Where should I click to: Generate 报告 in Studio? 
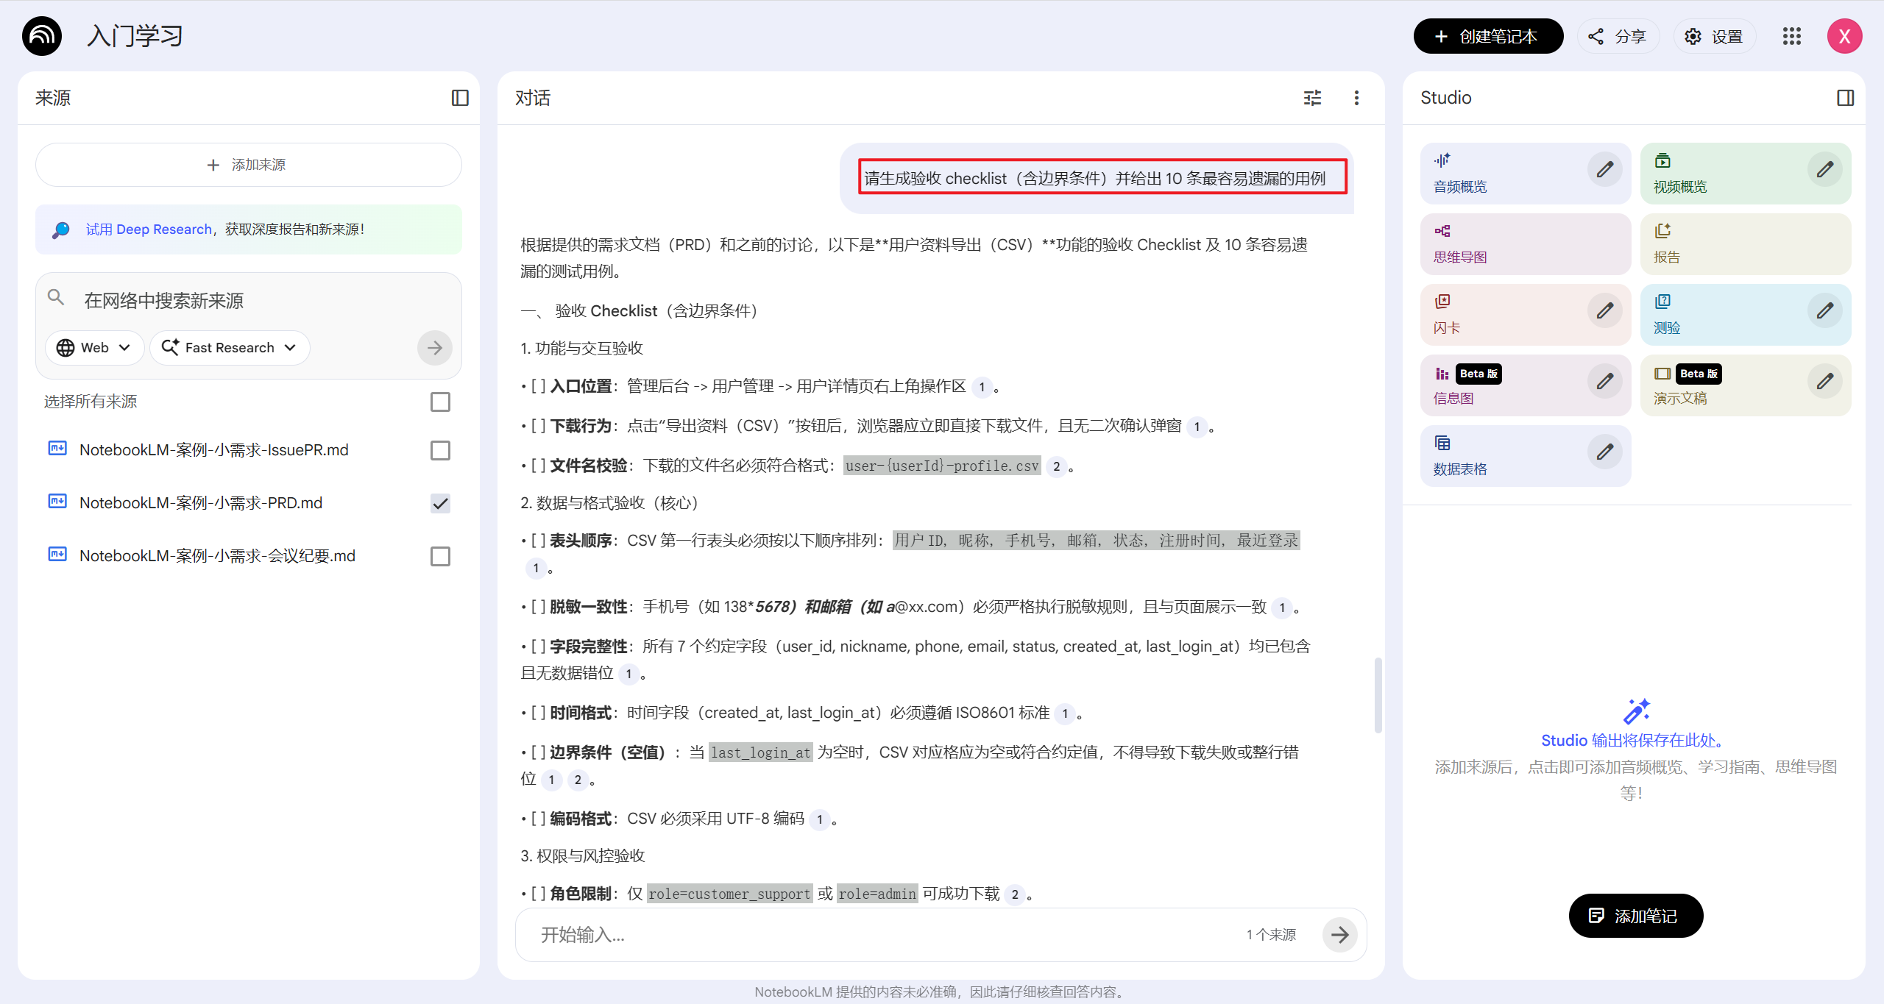pyautogui.click(x=1745, y=244)
